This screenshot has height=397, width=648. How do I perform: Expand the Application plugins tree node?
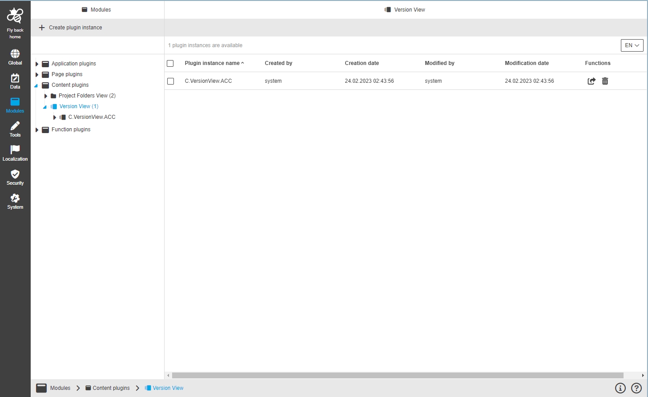pyautogui.click(x=37, y=64)
